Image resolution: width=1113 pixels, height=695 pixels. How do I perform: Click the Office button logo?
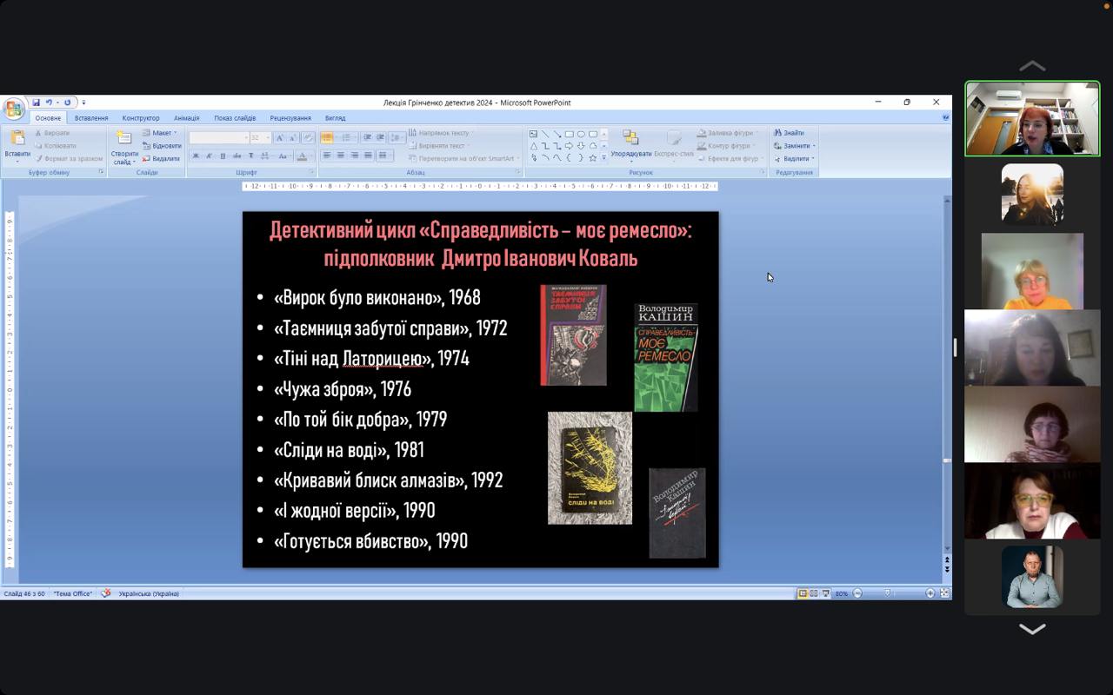[x=14, y=109]
